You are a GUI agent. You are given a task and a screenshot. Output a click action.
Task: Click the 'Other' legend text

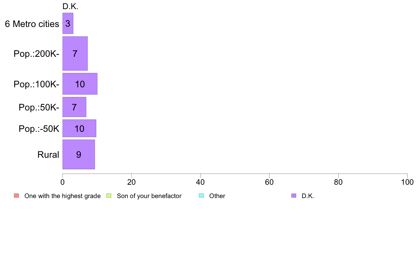pyautogui.click(x=217, y=196)
